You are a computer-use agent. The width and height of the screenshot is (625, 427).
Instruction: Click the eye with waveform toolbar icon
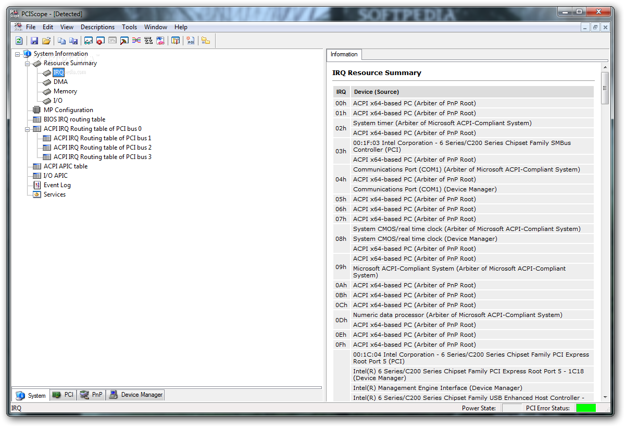(x=160, y=41)
